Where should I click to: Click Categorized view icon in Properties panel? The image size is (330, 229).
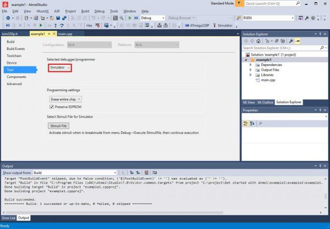click(246, 124)
